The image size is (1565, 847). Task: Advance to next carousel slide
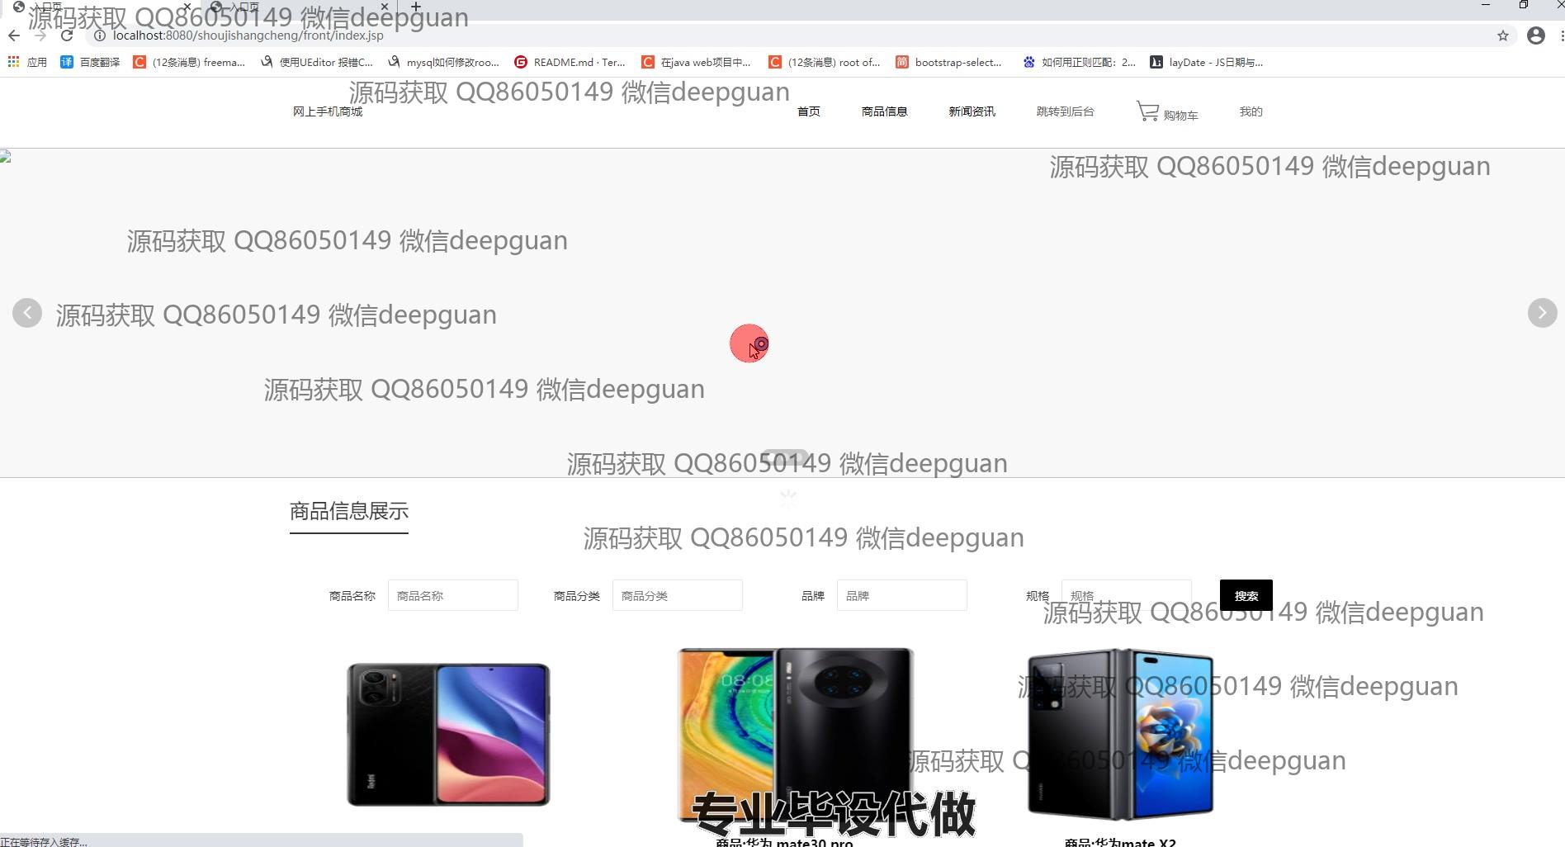(1542, 313)
